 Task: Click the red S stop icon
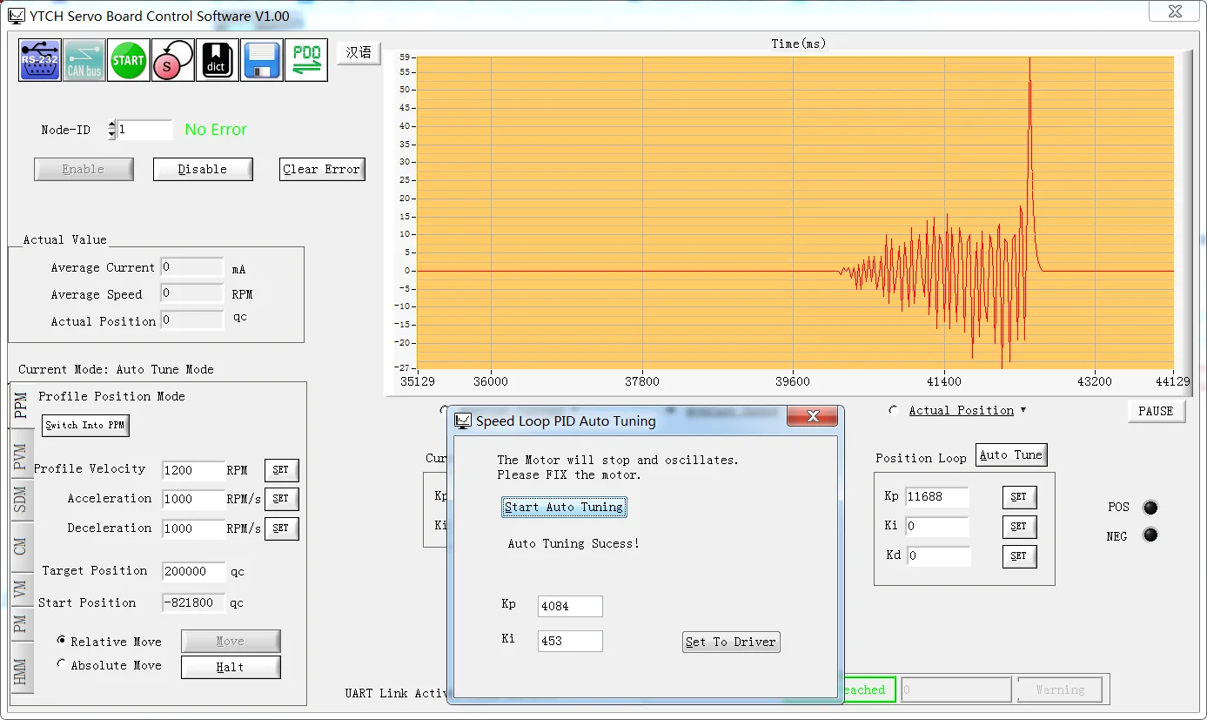tap(173, 60)
